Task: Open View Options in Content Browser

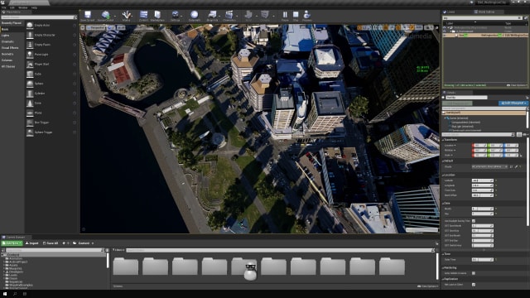Action: 427,286
